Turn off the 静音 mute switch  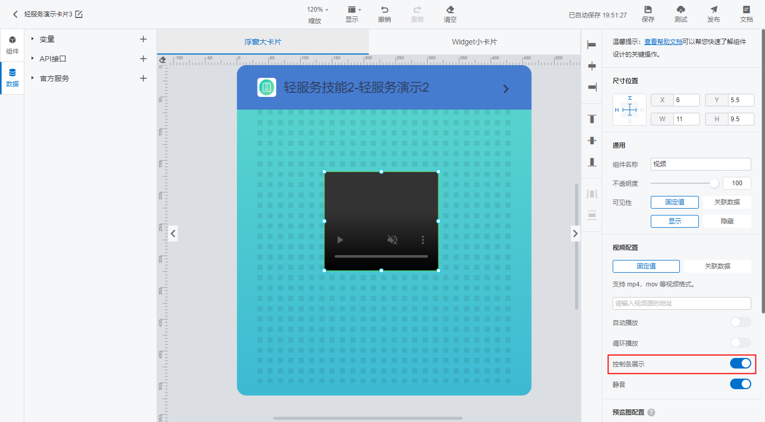point(740,384)
